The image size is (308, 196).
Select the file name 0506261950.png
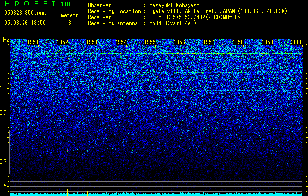point(25,13)
